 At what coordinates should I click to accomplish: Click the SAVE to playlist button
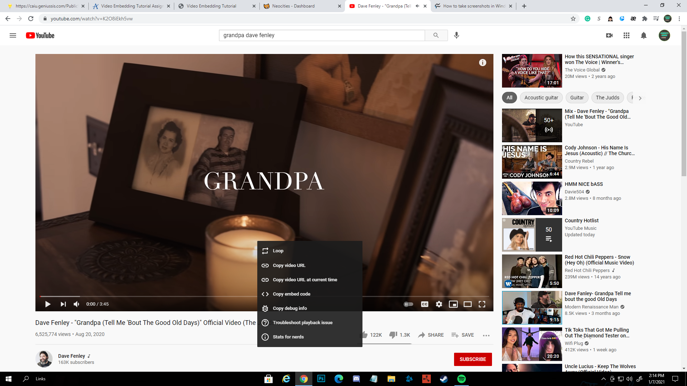463,335
